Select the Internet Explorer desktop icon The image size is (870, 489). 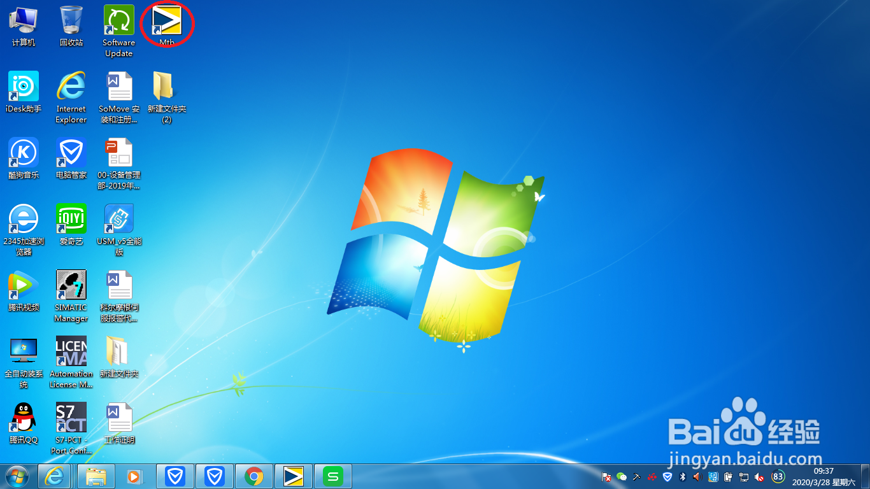[71, 97]
